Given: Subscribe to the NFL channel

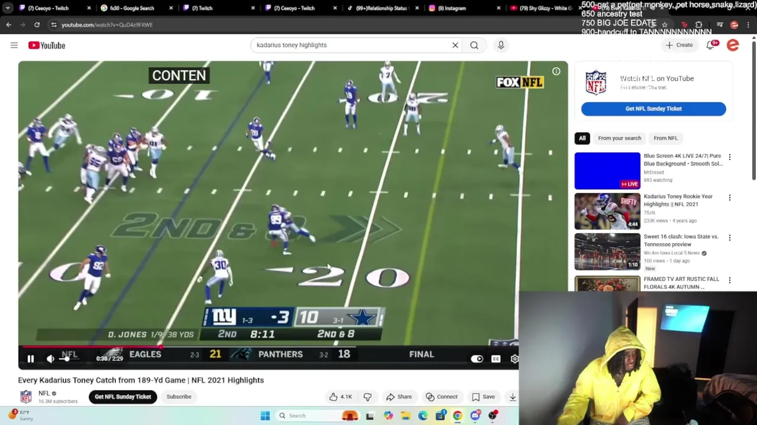Looking at the screenshot, I should 179,397.
